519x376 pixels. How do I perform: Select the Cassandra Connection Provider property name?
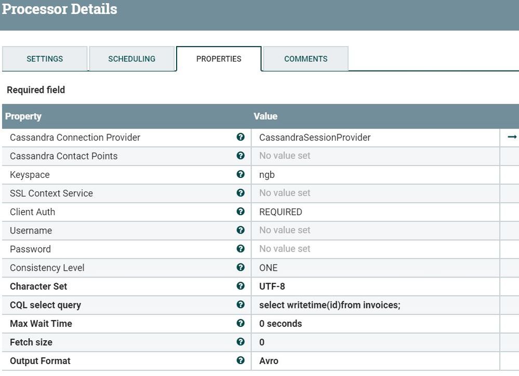[x=75, y=137]
